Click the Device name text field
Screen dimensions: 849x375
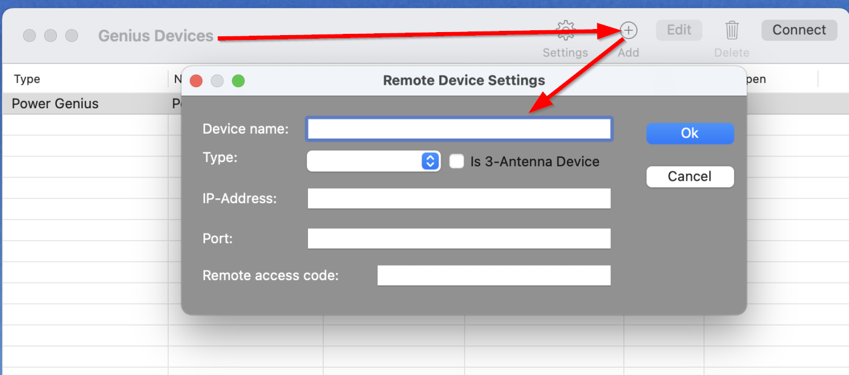[x=459, y=129]
